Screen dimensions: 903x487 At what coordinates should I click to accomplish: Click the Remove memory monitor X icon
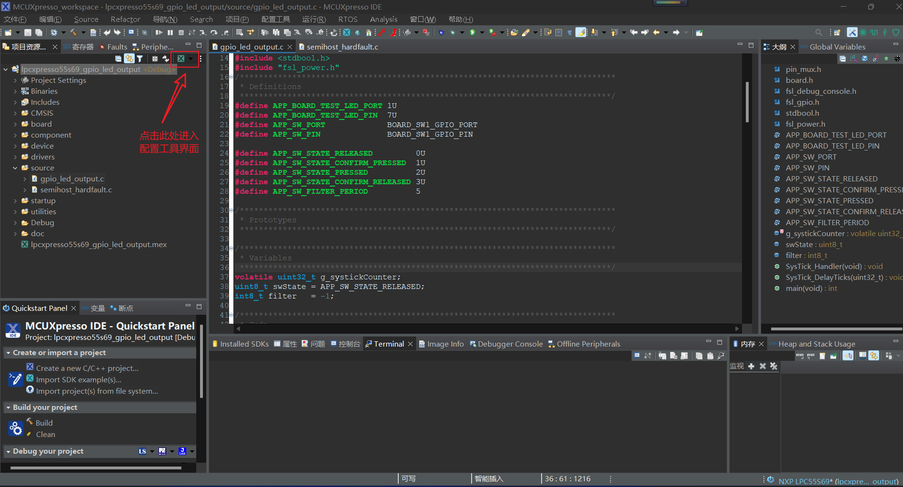[763, 366]
